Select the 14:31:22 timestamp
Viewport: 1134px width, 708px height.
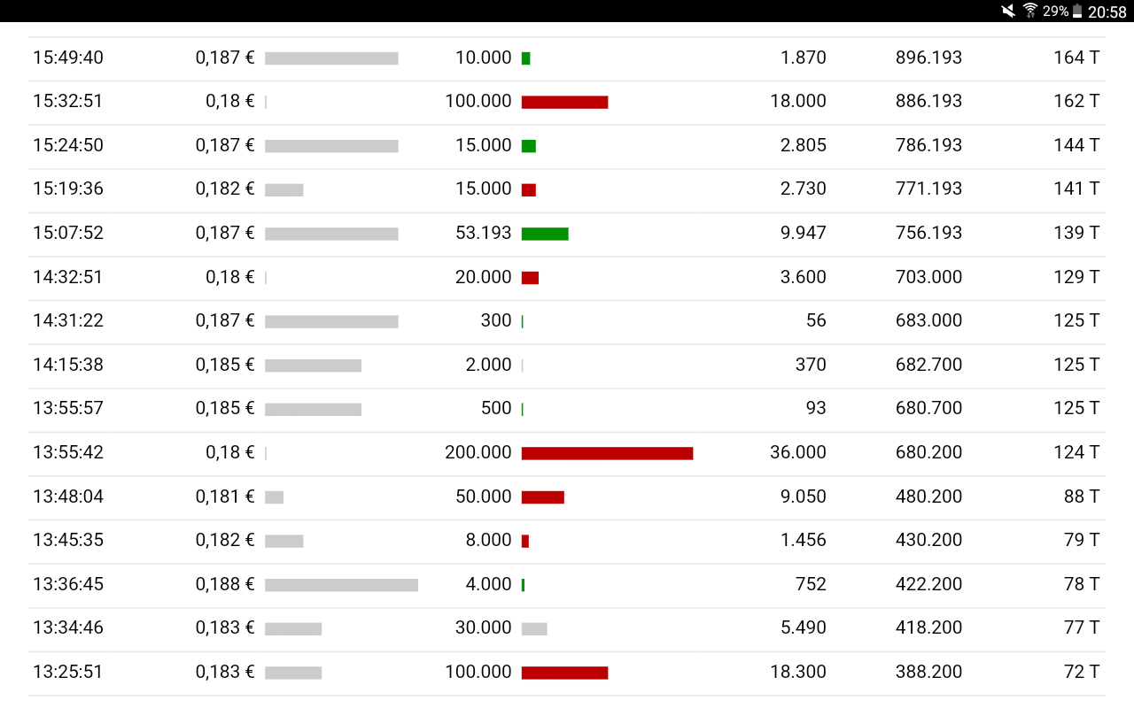click(x=68, y=320)
